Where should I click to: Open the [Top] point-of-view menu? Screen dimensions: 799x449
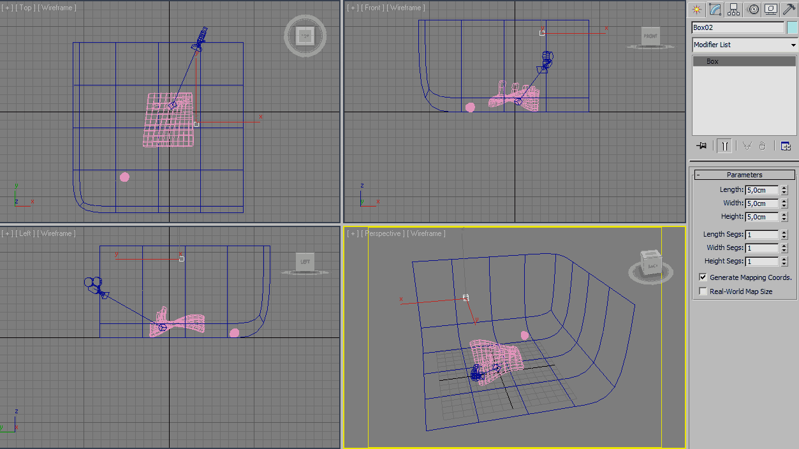(26, 8)
